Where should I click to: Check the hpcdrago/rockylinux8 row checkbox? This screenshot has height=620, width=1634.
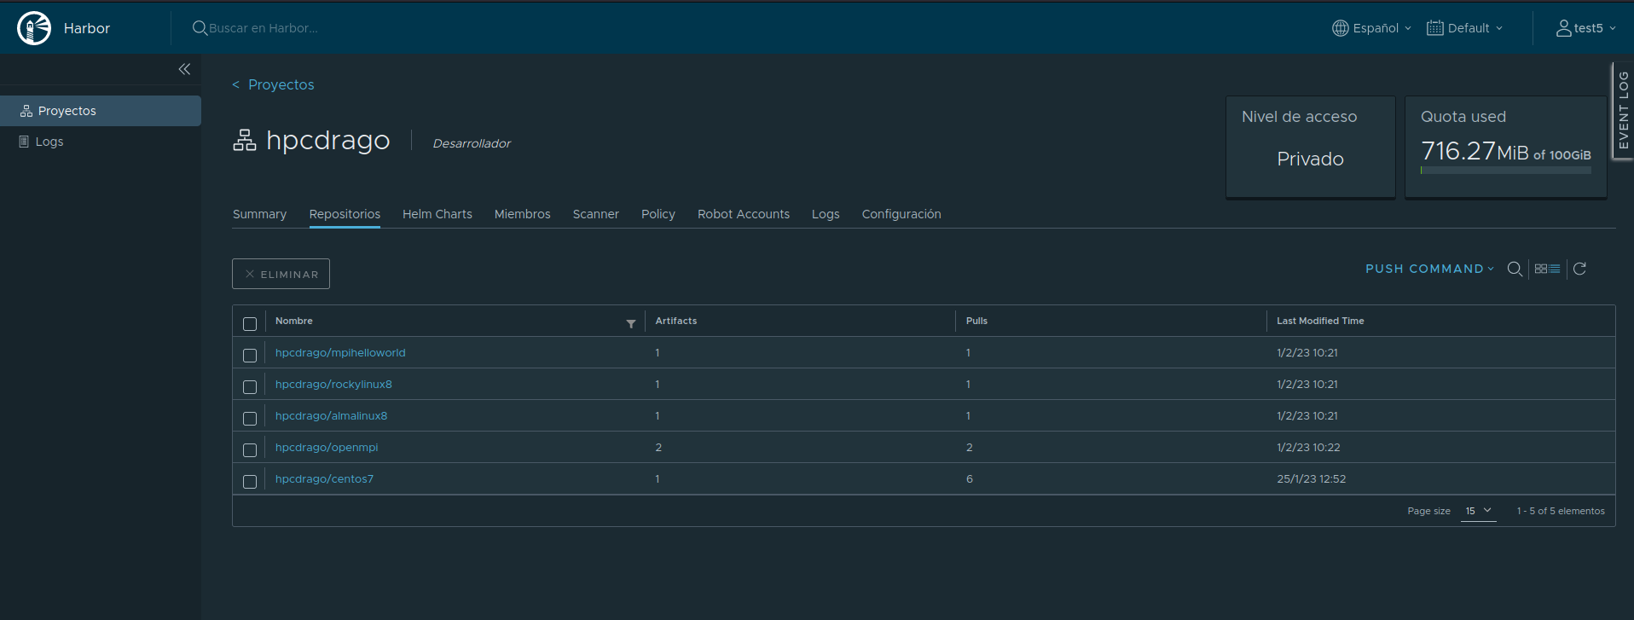[250, 387]
